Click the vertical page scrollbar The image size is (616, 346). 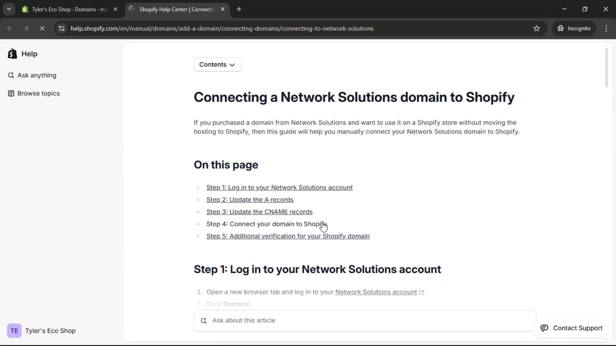607,68
